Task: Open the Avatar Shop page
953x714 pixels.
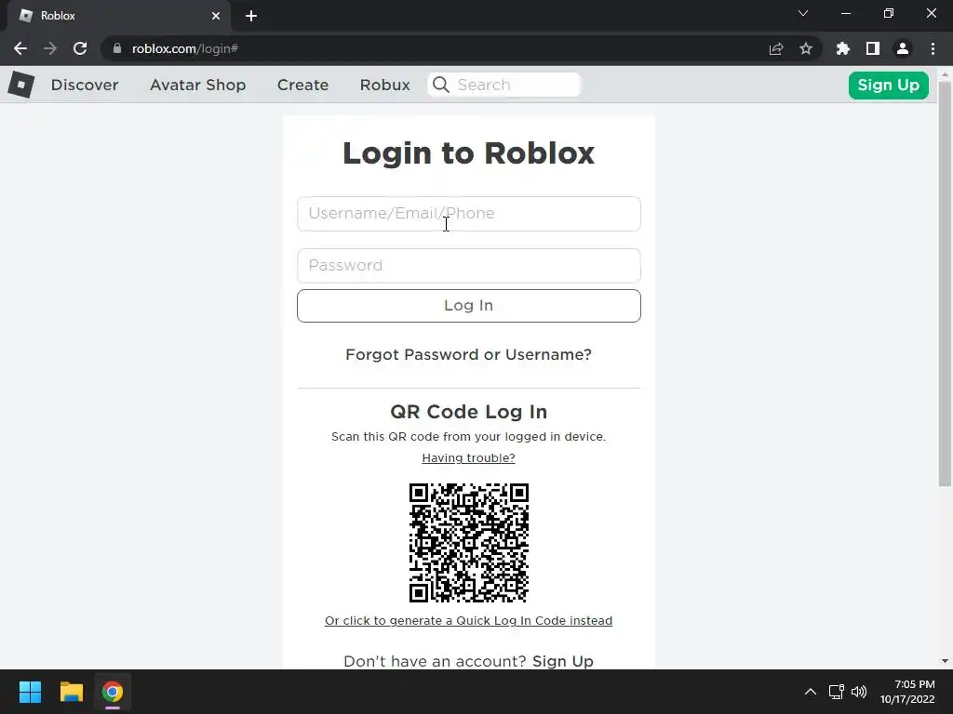Action: pos(197,85)
